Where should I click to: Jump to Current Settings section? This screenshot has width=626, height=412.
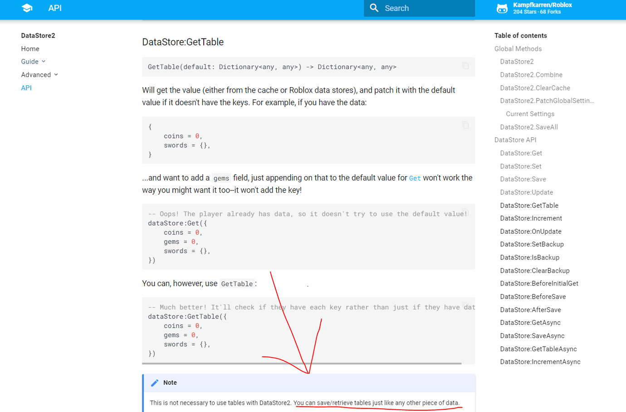coord(530,114)
